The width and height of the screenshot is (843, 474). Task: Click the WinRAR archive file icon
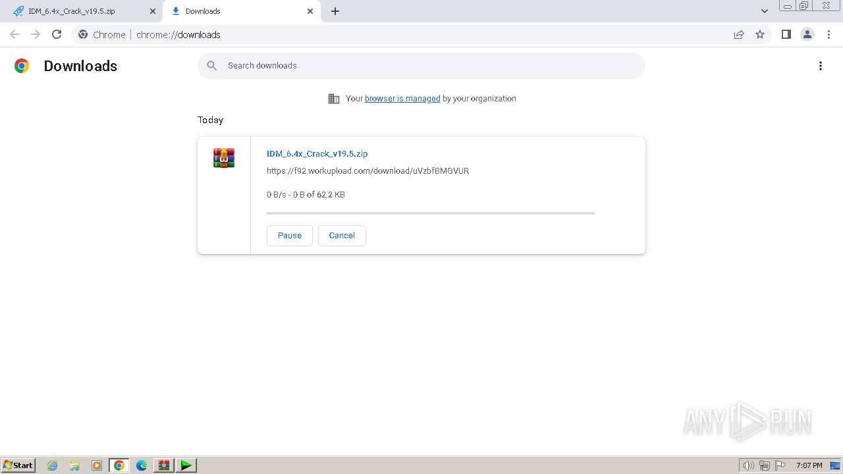click(x=224, y=158)
